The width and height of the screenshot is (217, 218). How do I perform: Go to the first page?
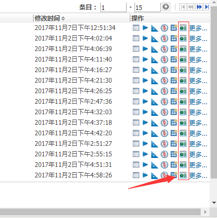183,7
